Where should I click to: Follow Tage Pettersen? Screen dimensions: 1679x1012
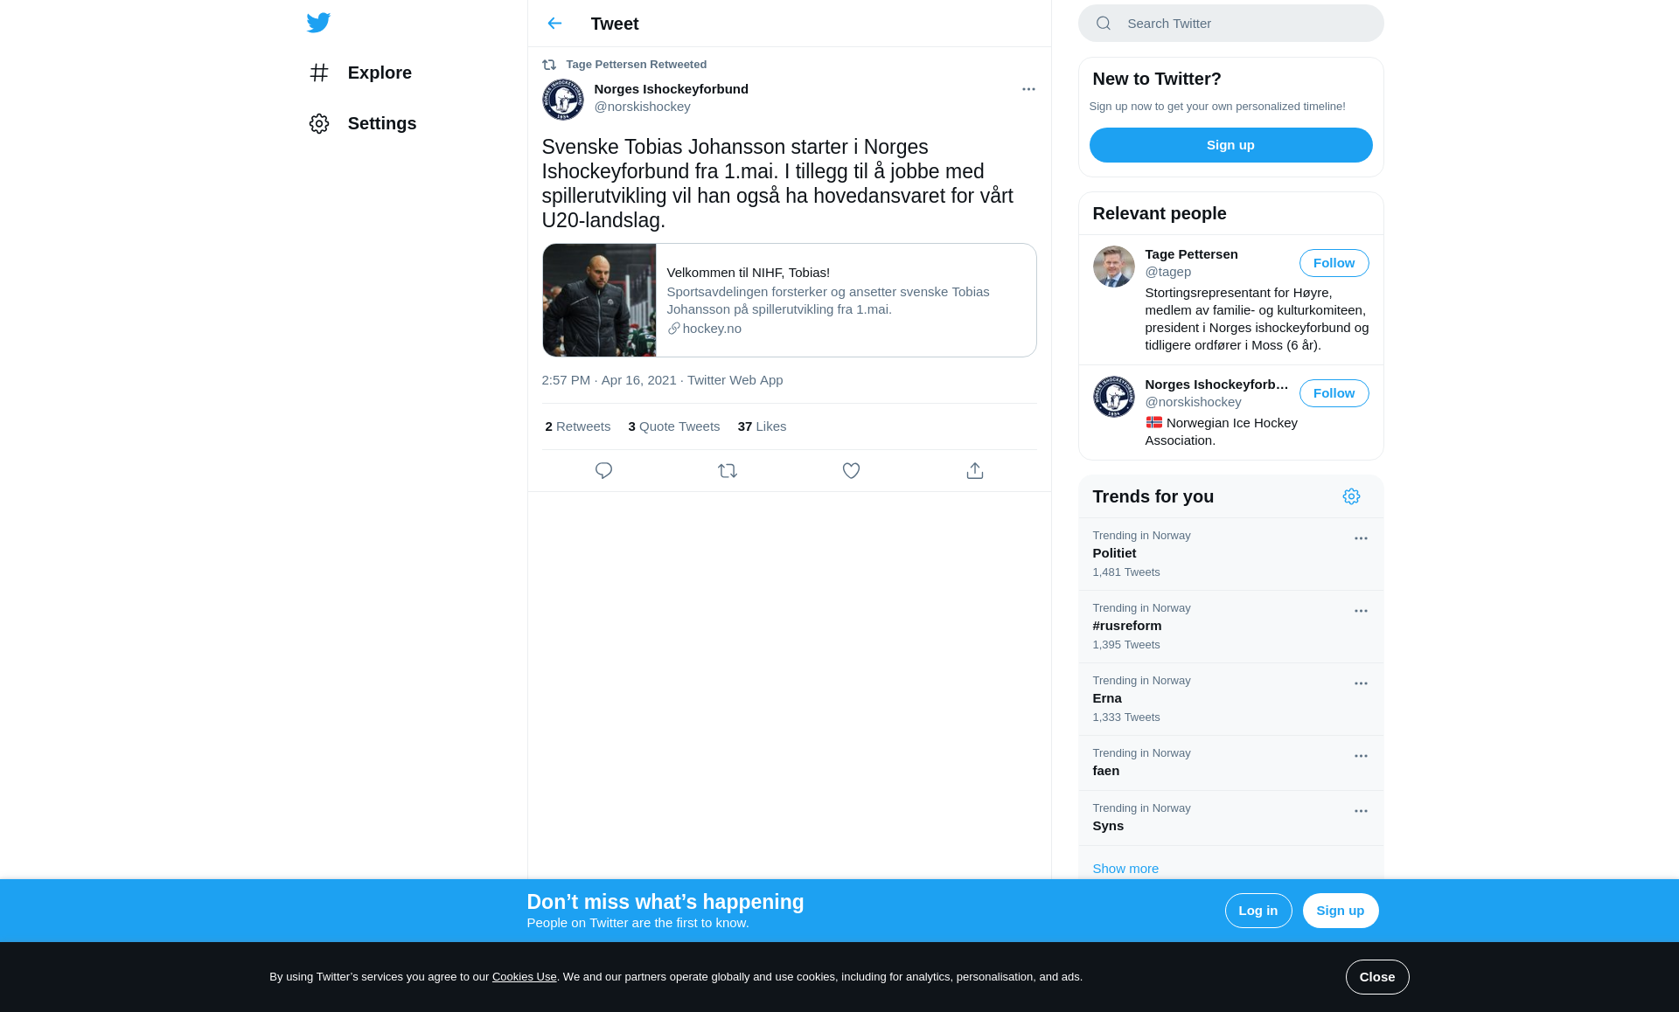tap(1334, 263)
